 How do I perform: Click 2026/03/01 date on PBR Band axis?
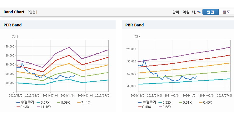point(207,95)
